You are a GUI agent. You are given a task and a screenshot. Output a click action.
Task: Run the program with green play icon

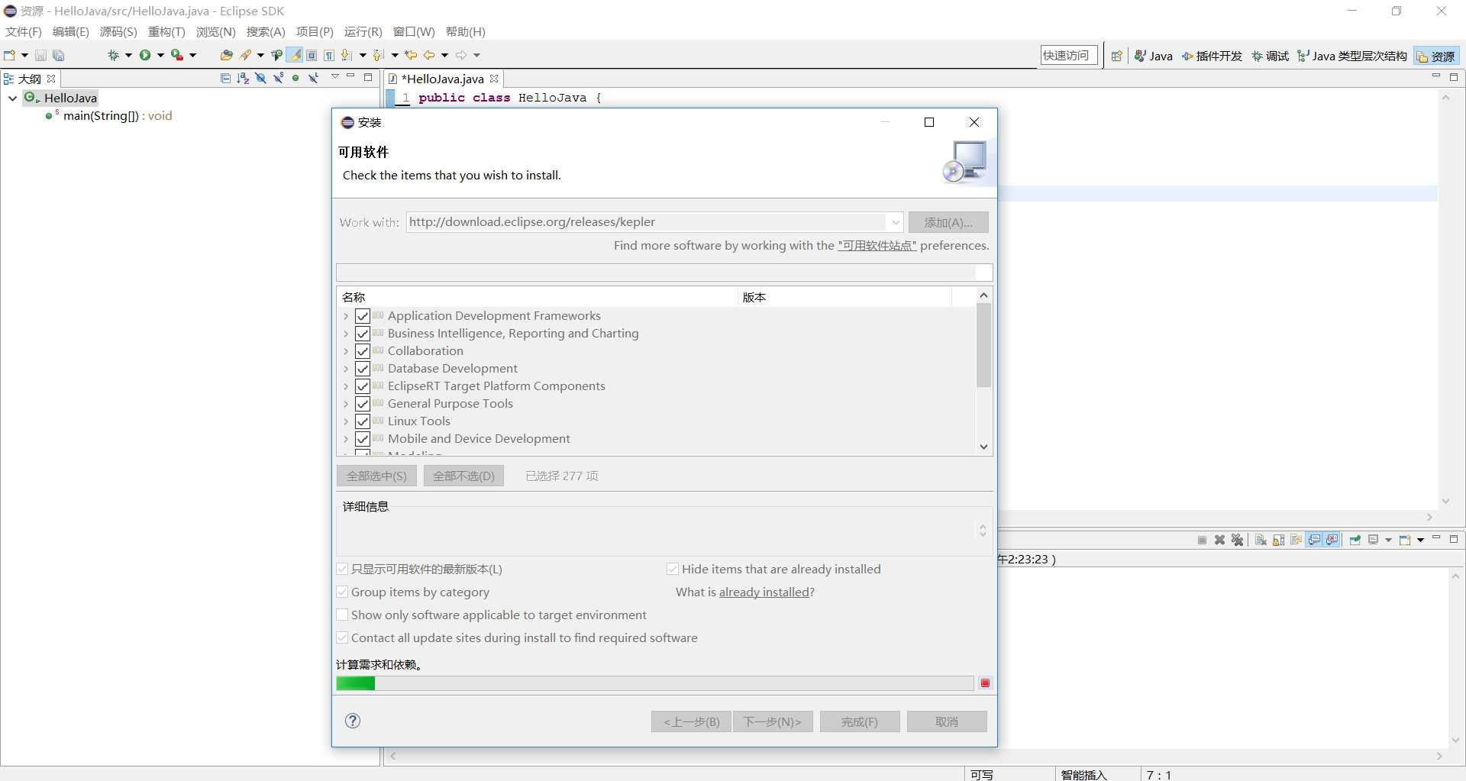coord(144,55)
